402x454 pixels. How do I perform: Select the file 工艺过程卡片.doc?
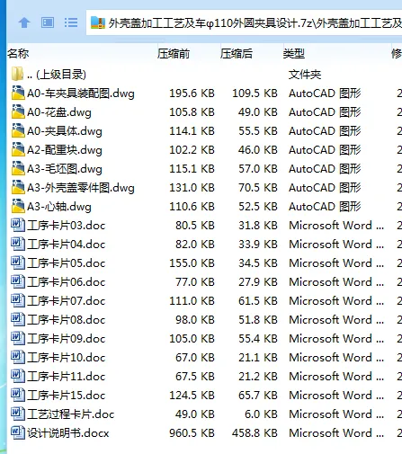71,414
